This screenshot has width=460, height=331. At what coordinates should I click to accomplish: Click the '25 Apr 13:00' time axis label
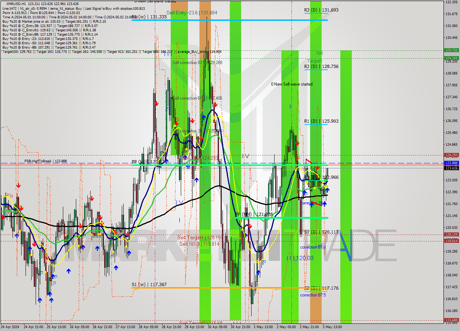(x=56, y=327)
